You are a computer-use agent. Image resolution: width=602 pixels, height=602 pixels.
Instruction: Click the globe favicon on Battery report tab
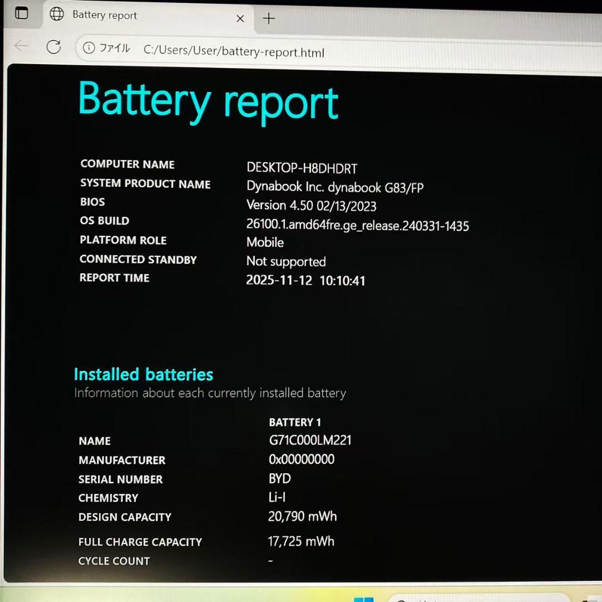pyautogui.click(x=57, y=14)
